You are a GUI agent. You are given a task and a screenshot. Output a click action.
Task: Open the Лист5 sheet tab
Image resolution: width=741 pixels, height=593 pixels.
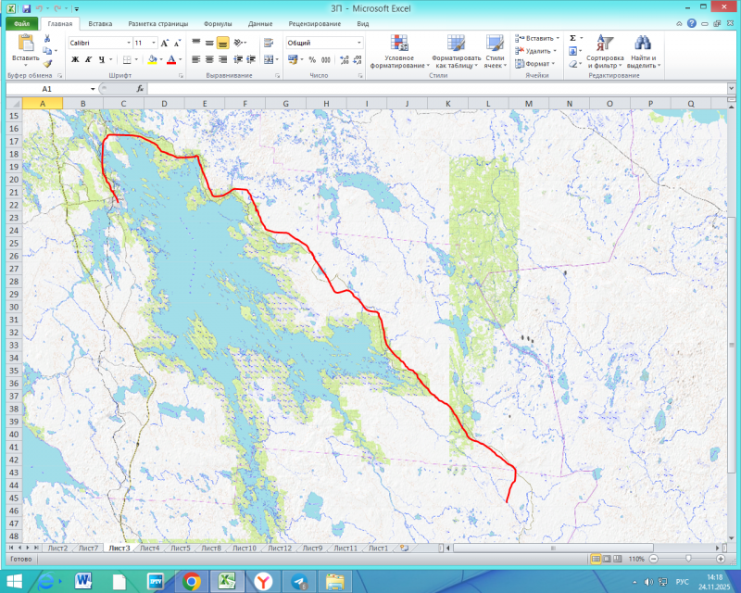[179, 548]
